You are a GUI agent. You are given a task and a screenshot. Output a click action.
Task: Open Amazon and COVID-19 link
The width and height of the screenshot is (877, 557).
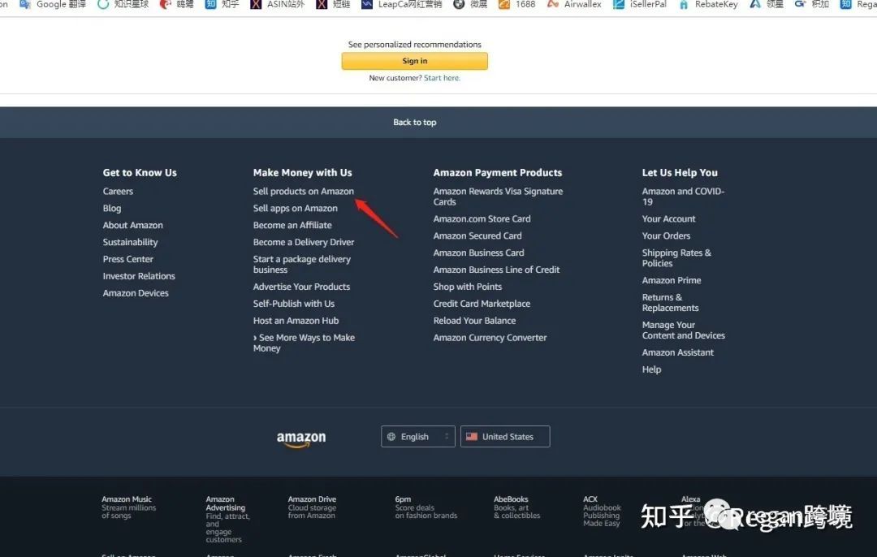[x=683, y=196]
